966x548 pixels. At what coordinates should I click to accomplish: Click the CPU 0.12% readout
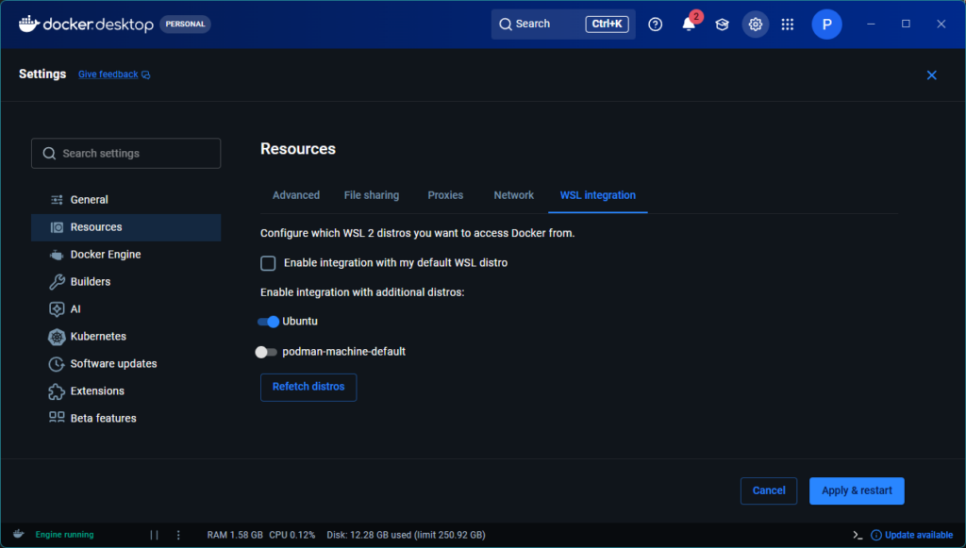pos(292,535)
